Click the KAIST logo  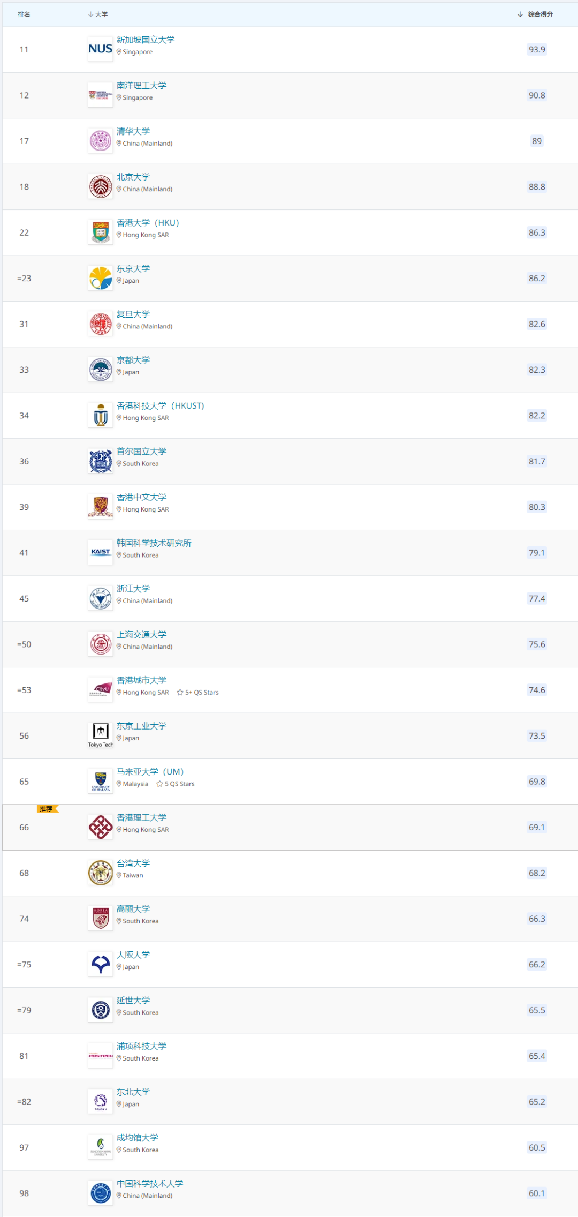point(101,552)
